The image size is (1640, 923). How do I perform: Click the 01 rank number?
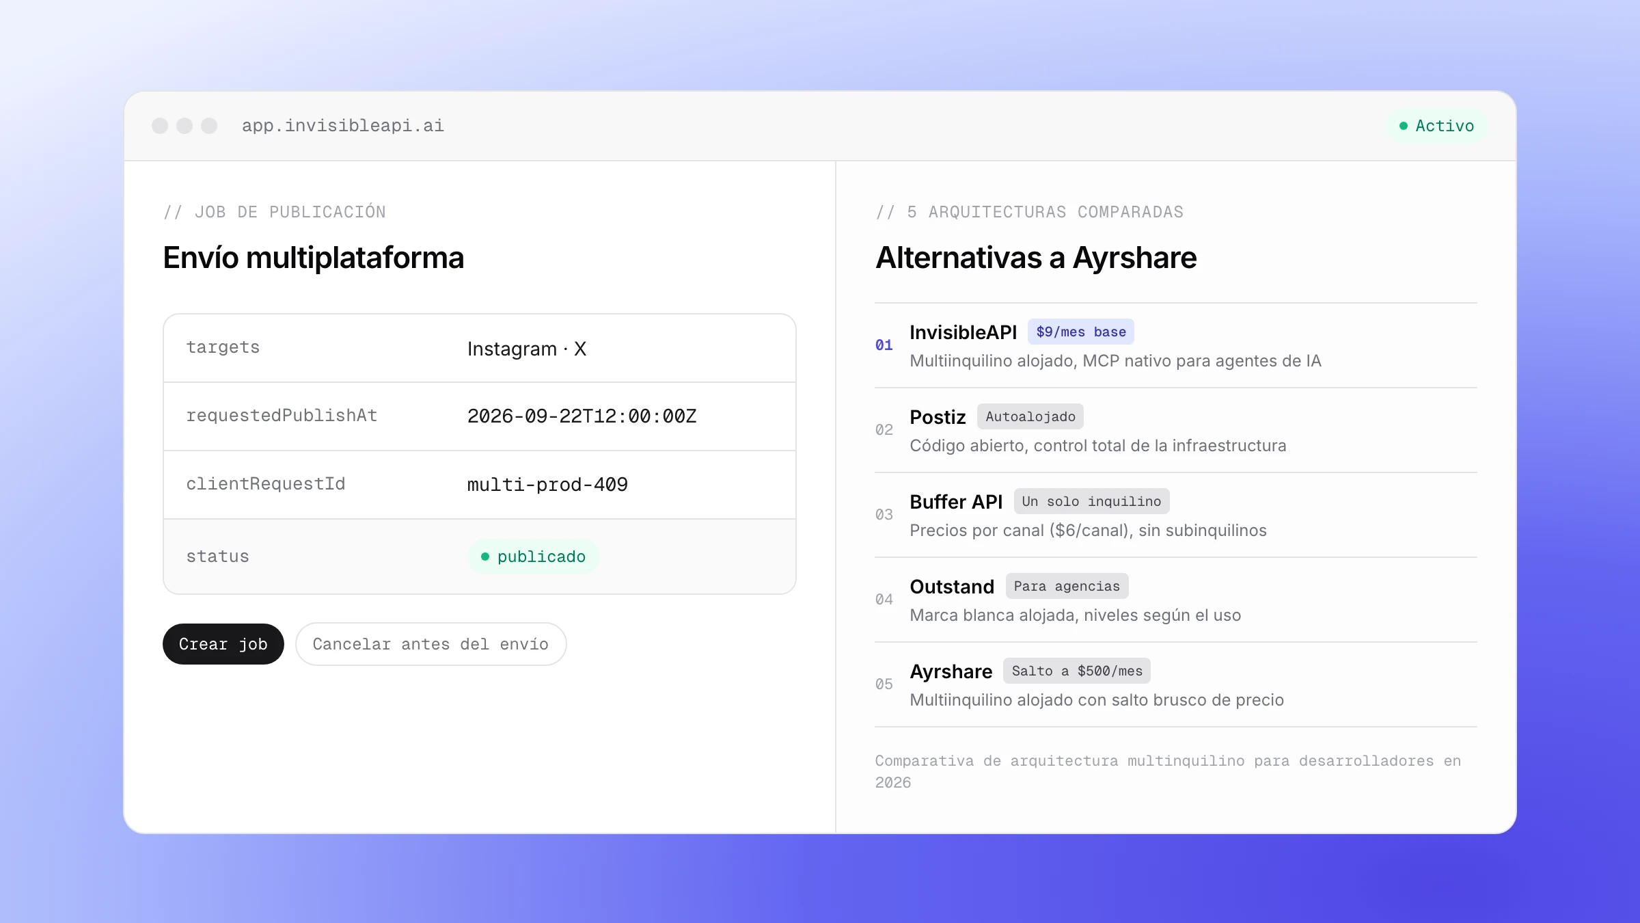coord(884,345)
